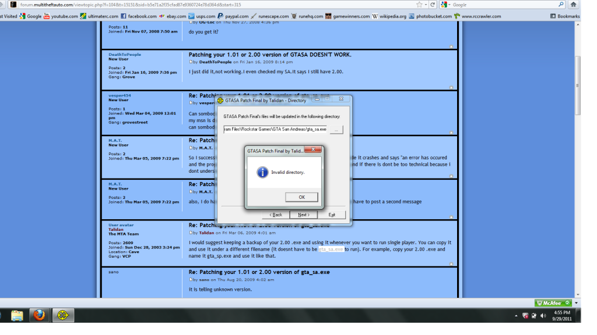Switch to Firefox in the taskbar
Image resolution: width=597 pixels, height=335 pixels.
(39, 315)
